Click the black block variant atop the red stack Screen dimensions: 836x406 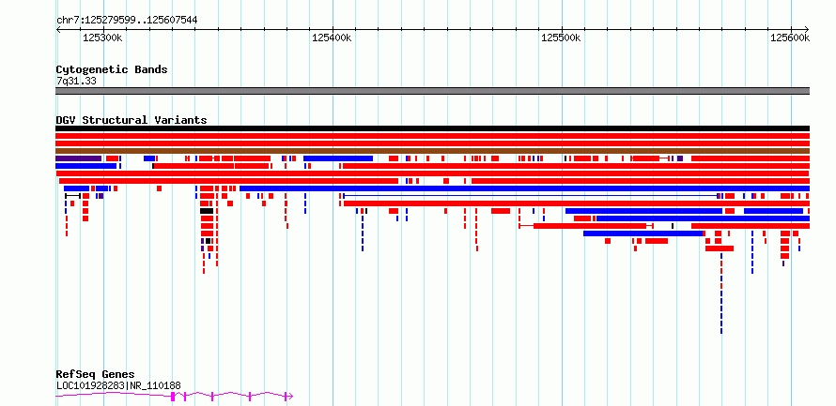[207, 211]
